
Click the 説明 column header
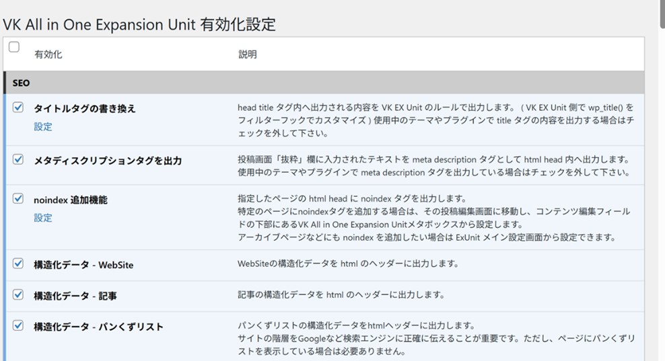point(248,54)
